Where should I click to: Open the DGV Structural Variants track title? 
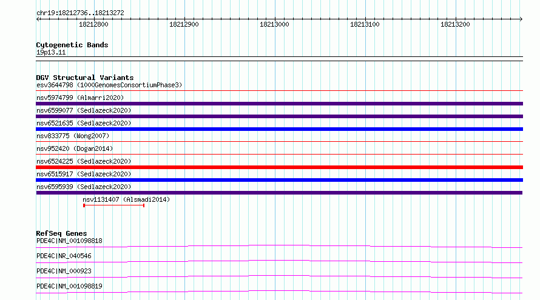(x=85, y=78)
